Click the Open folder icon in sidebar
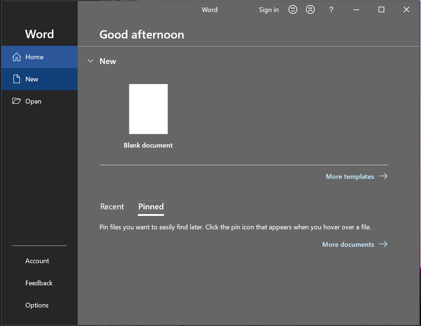This screenshot has height=326, width=421. tap(17, 101)
